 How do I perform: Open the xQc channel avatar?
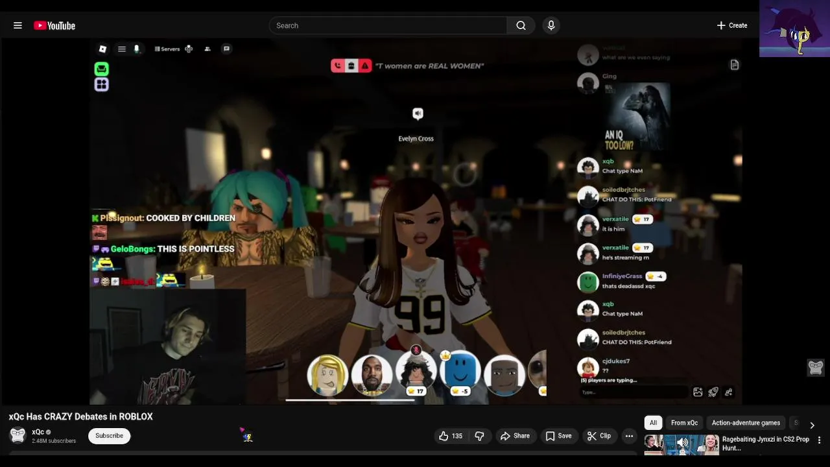(x=18, y=435)
